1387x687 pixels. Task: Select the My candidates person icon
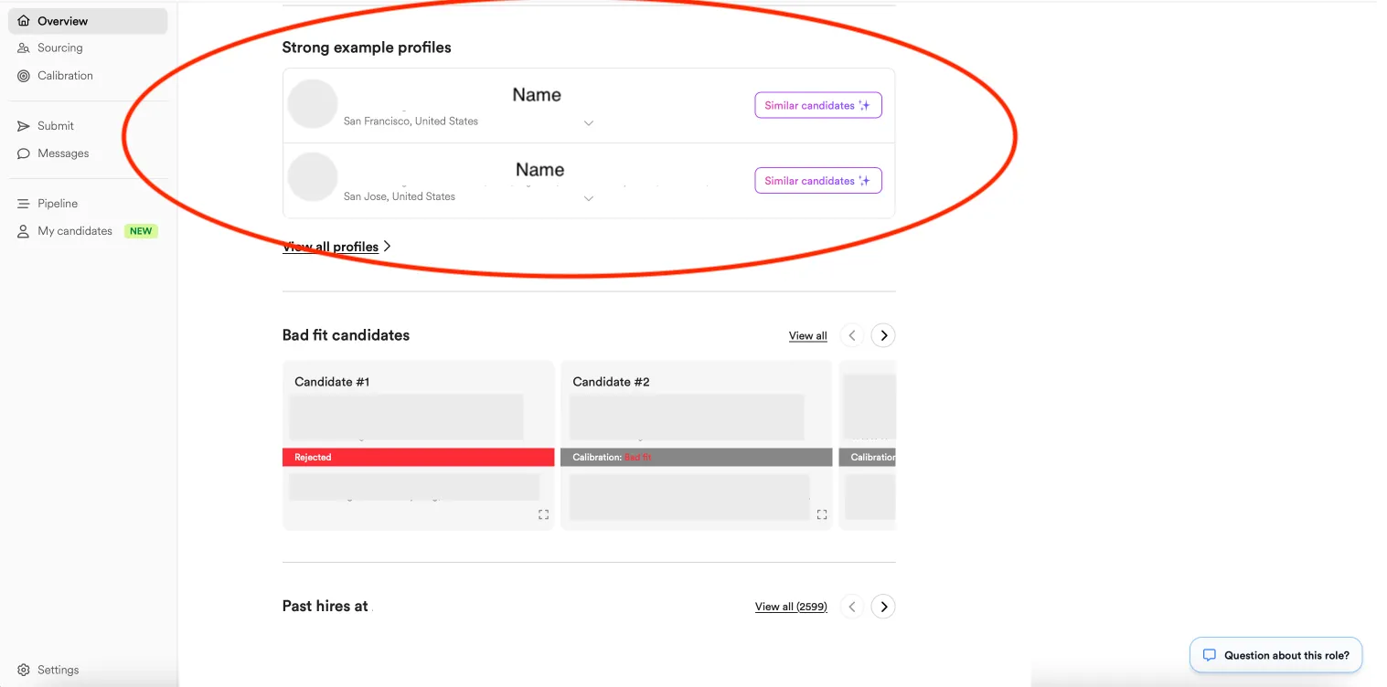[x=23, y=230]
